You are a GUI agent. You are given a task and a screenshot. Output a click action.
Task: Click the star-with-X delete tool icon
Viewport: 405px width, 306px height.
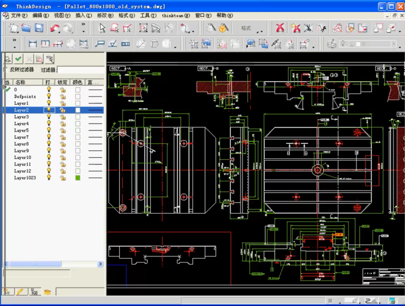[295, 28]
